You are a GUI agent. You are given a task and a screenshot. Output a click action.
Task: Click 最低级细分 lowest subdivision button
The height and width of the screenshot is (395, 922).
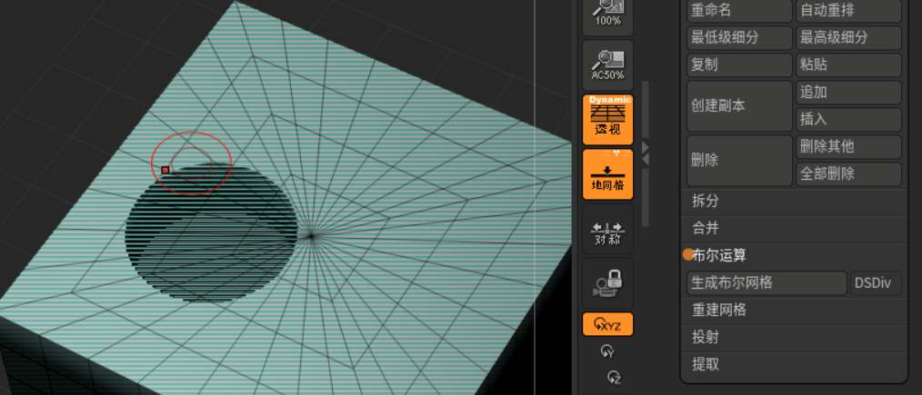740,38
